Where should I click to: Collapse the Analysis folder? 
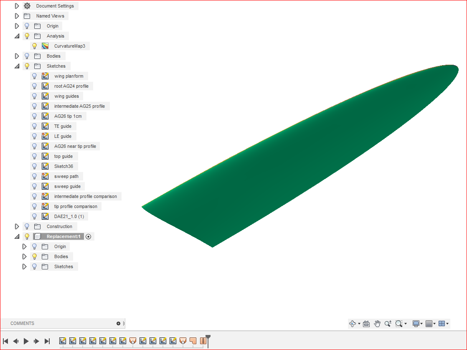[17, 36]
